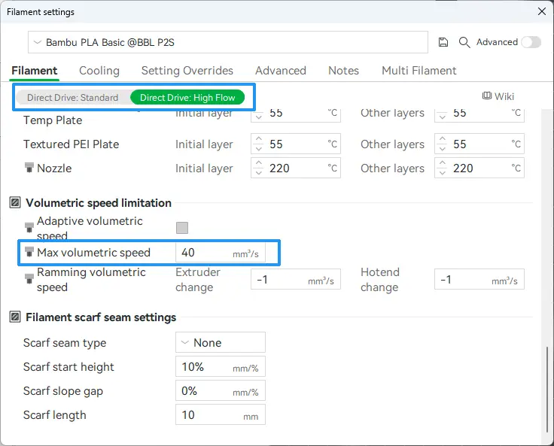Click the Max volumetric speed label
The width and height of the screenshot is (554, 446).
[93, 253]
